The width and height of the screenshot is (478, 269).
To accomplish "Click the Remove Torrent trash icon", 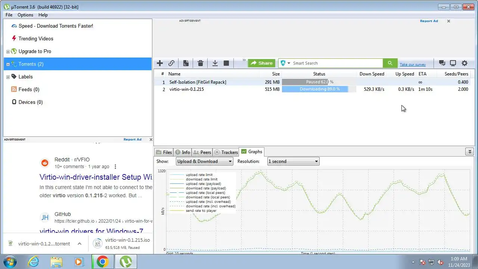I will [x=201, y=63].
